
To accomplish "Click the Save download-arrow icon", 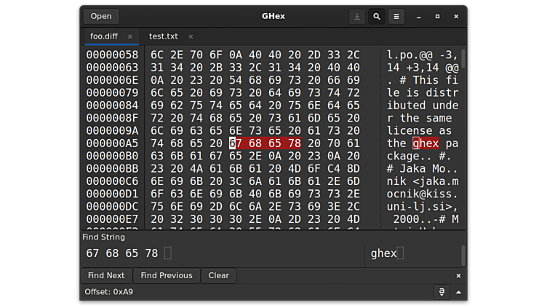I will click(x=356, y=16).
